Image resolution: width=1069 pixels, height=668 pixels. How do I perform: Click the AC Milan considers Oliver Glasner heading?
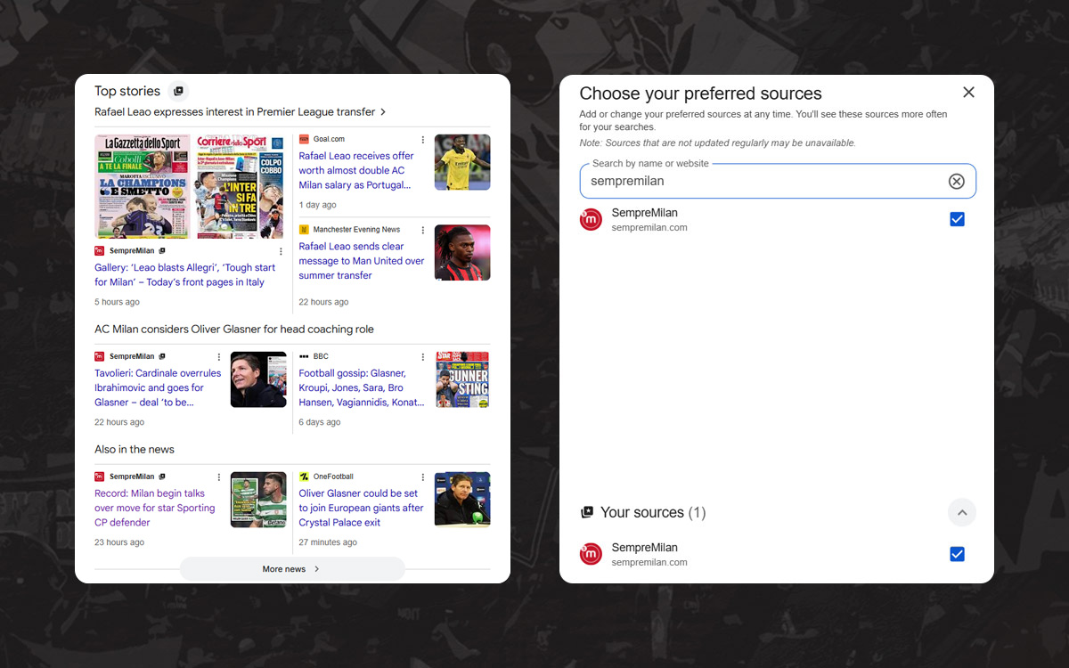coord(234,330)
